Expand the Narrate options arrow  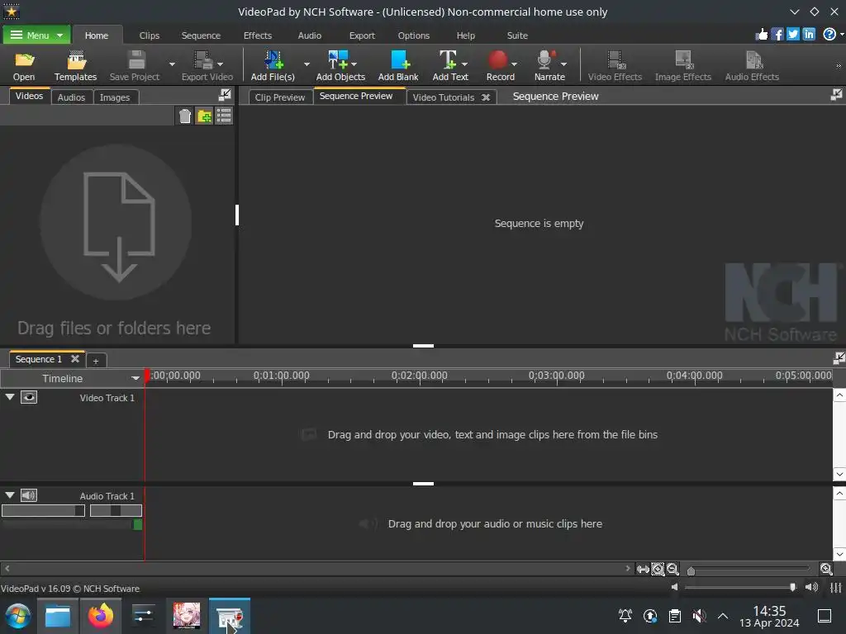563,64
